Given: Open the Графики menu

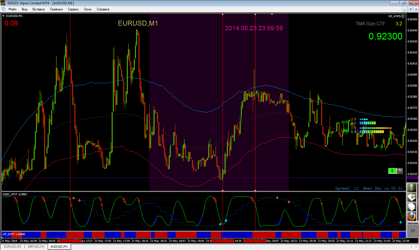Looking at the screenshot, I should click(x=56, y=9).
